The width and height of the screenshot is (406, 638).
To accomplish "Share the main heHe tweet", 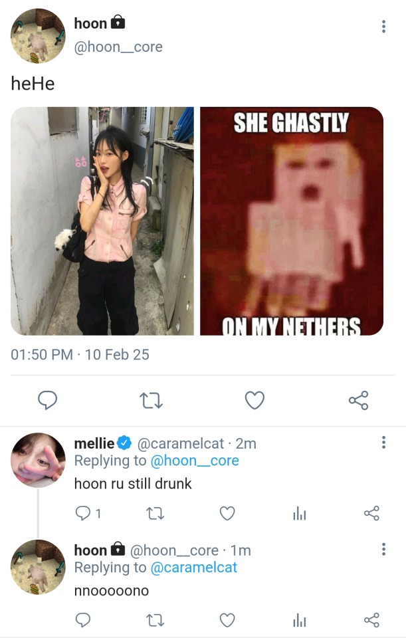I will pos(358,399).
